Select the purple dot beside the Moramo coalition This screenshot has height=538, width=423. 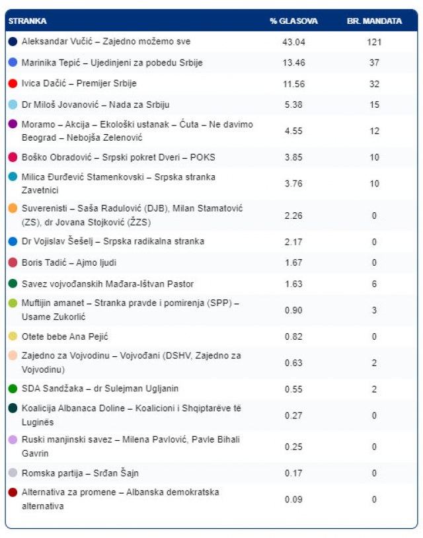click(13, 124)
